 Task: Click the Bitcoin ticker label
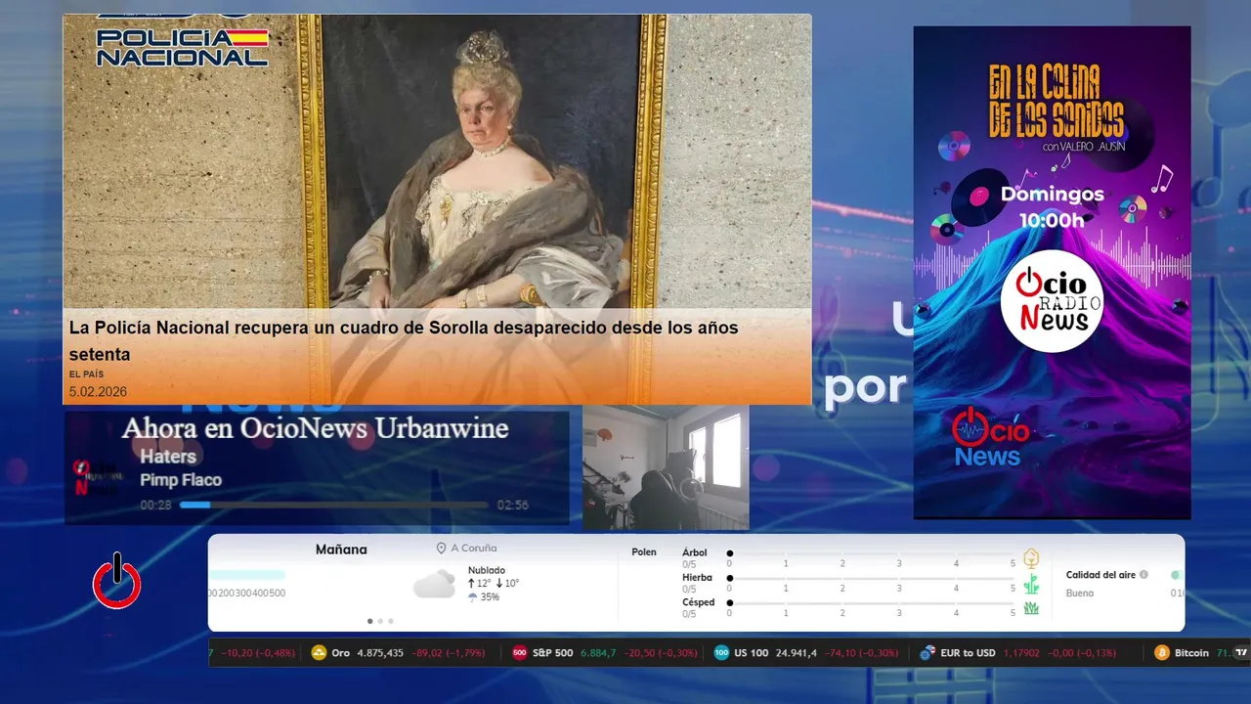[x=1191, y=653]
